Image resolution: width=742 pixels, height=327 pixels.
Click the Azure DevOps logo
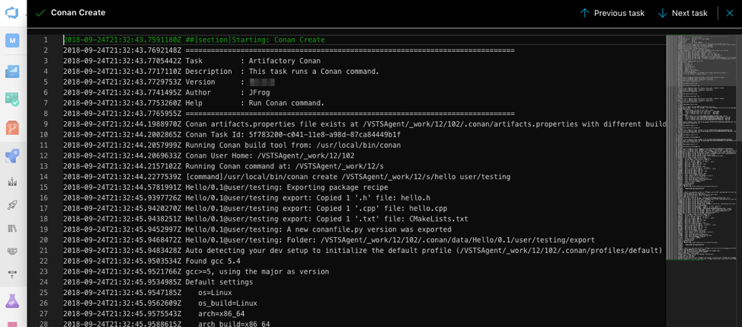[x=12, y=13]
